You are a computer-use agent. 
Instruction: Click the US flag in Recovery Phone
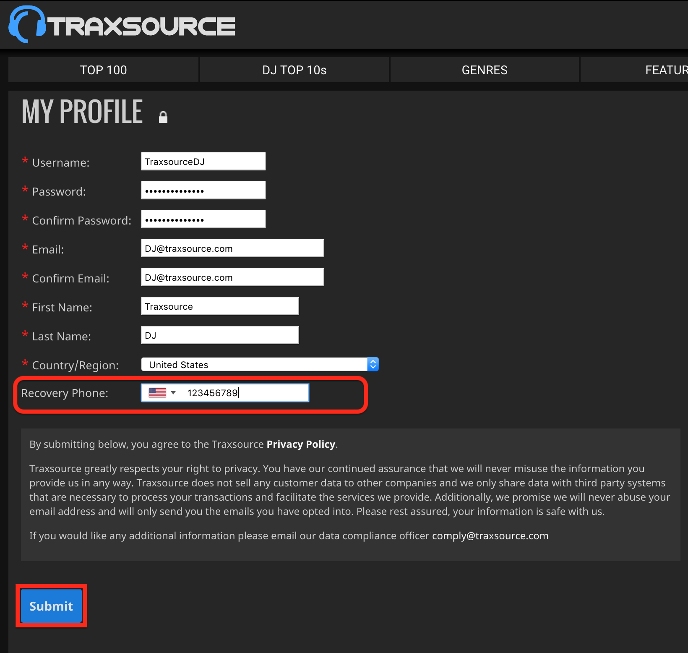157,393
